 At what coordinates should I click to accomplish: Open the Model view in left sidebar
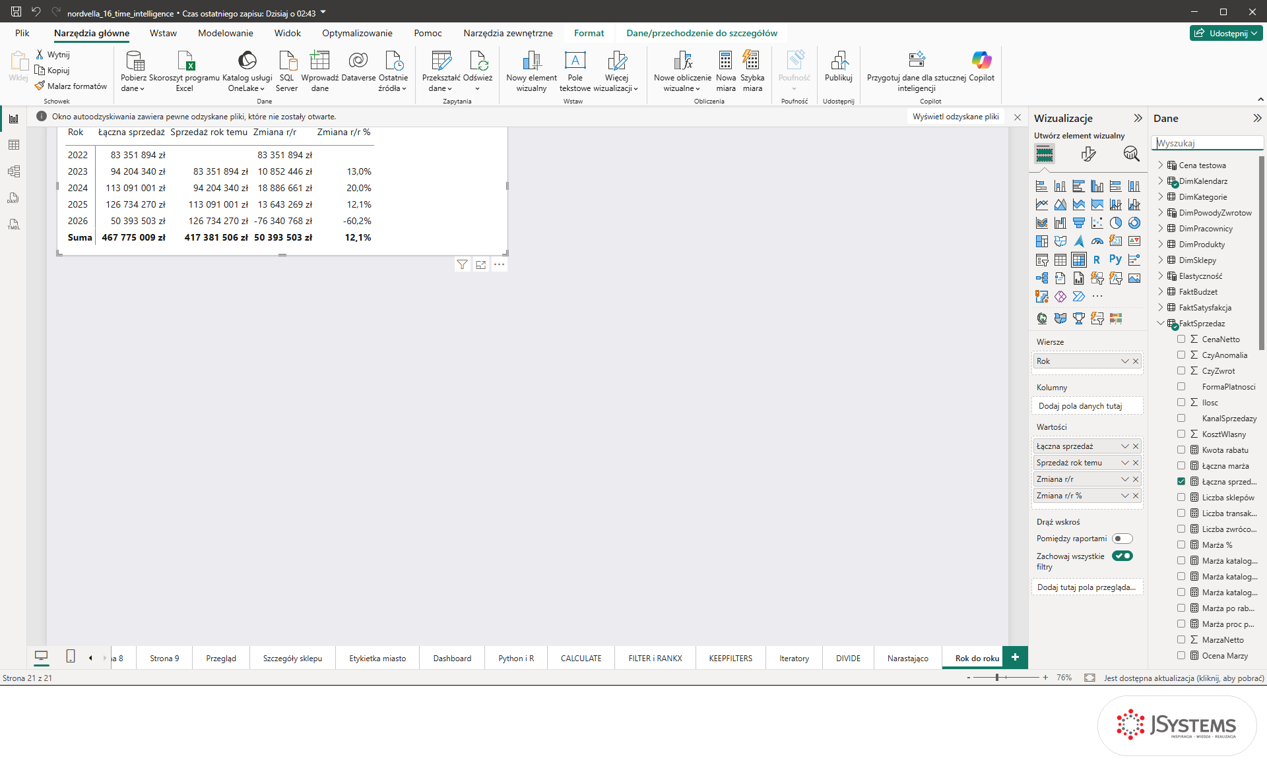[x=14, y=171]
